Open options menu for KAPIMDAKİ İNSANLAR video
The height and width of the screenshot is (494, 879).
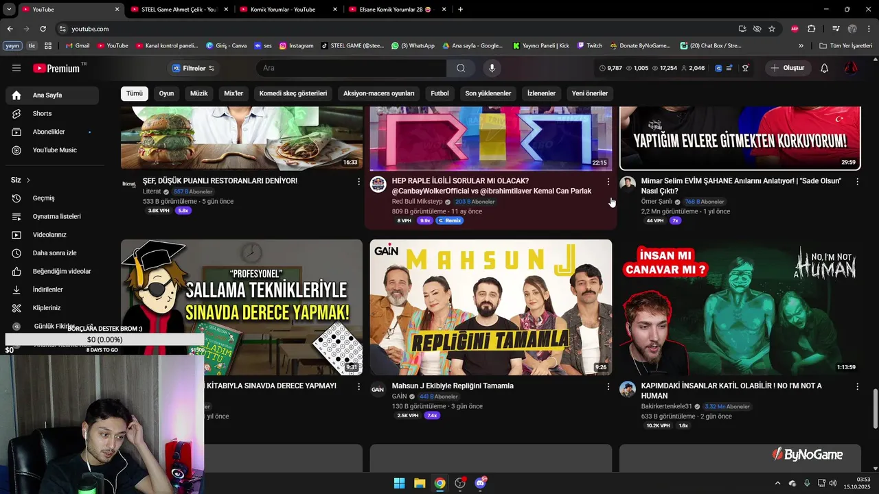click(x=857, y=387)
